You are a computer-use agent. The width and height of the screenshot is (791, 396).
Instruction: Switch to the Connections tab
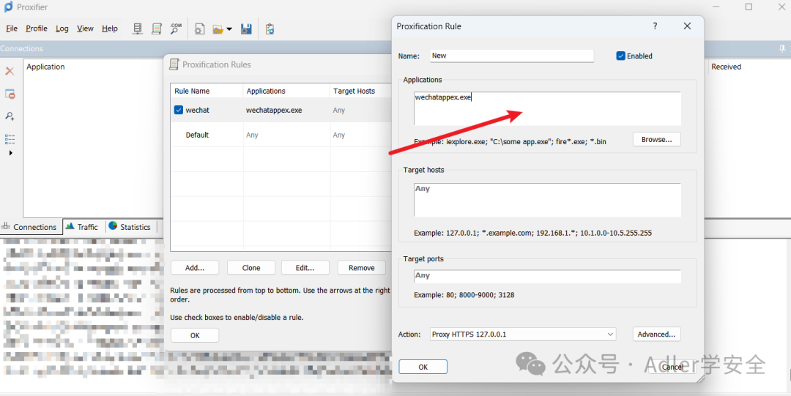point(30,227)
